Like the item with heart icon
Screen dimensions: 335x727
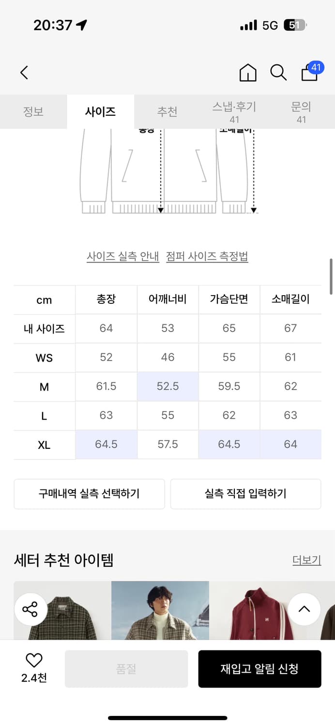pyautogui.click(x=34, y=660)
